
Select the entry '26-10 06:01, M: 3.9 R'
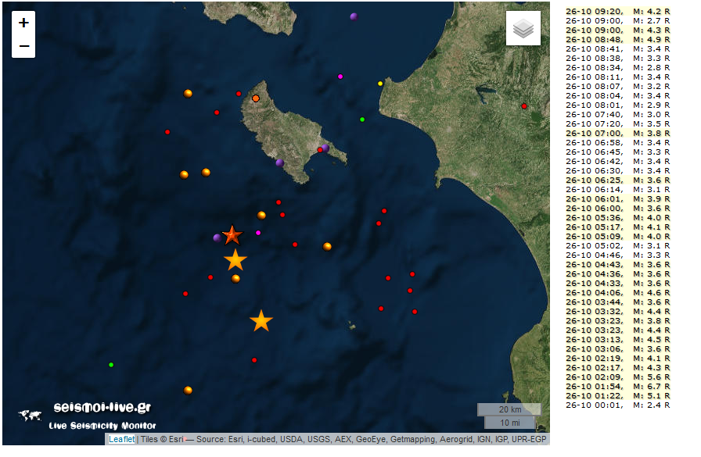(617, 199)
